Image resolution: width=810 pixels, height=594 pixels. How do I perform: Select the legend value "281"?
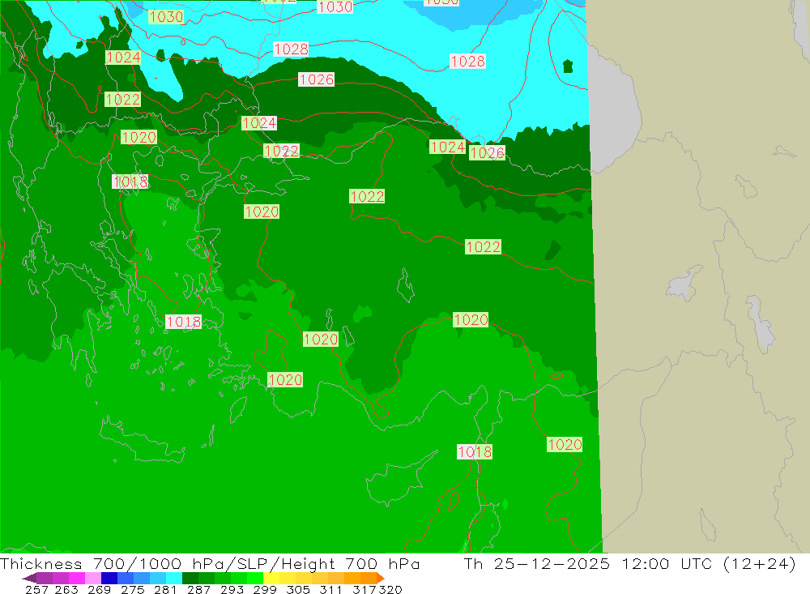point(165,590)
